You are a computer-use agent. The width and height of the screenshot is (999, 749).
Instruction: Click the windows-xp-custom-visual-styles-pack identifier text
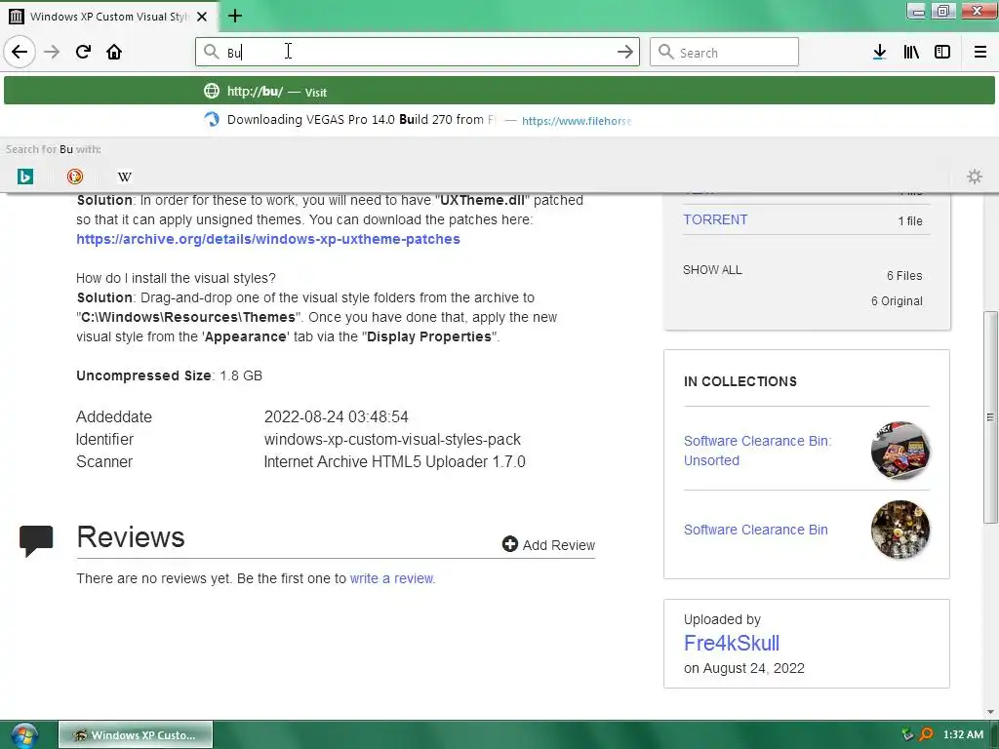pos(392,440)
